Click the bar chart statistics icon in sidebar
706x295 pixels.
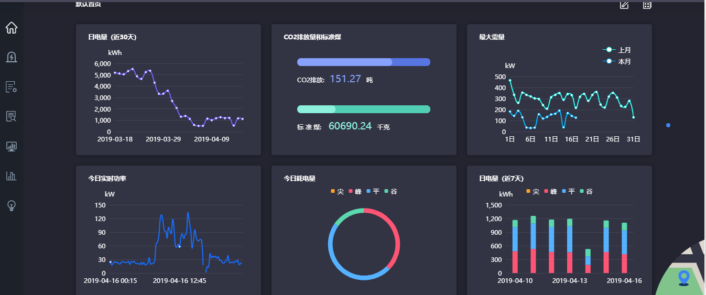point(12,176)
